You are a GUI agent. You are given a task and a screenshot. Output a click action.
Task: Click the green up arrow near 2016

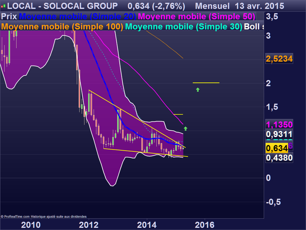click(x=198, y=90)
